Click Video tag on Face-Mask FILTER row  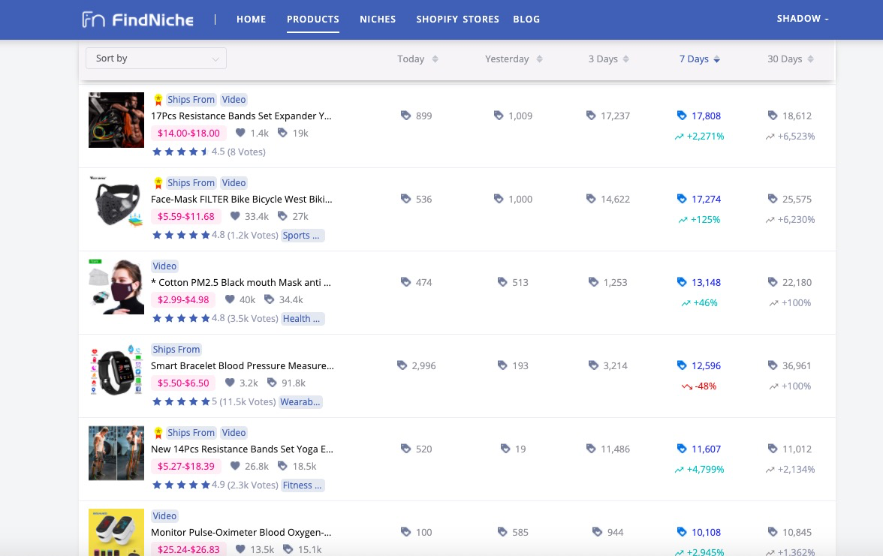pos(234,183)
